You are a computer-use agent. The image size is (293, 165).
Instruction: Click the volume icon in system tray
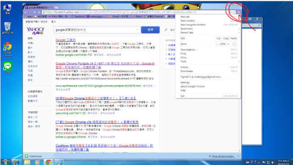(273, 162)
